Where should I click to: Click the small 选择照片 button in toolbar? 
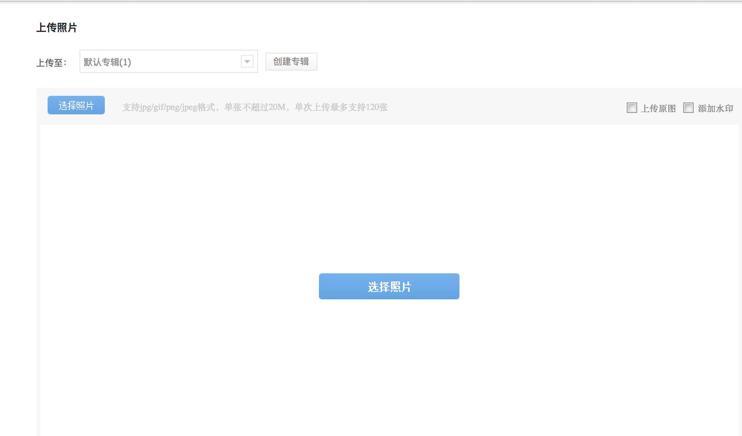(x=76, y=105)
